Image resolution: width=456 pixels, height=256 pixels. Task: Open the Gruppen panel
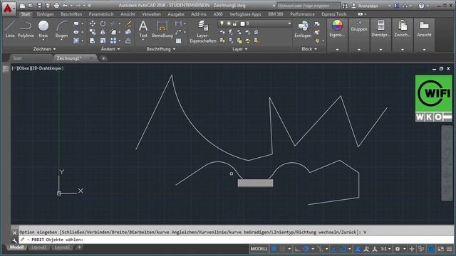click(359, 26)
